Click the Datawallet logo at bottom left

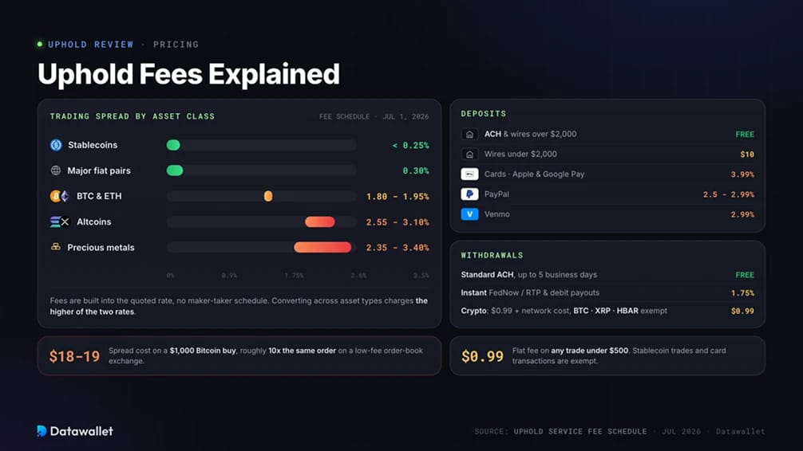[x=75, y=431]
